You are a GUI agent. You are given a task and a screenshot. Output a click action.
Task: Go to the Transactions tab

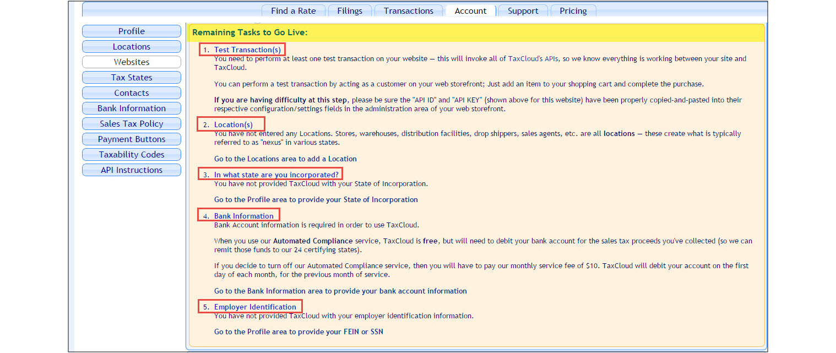pos(408,10)
